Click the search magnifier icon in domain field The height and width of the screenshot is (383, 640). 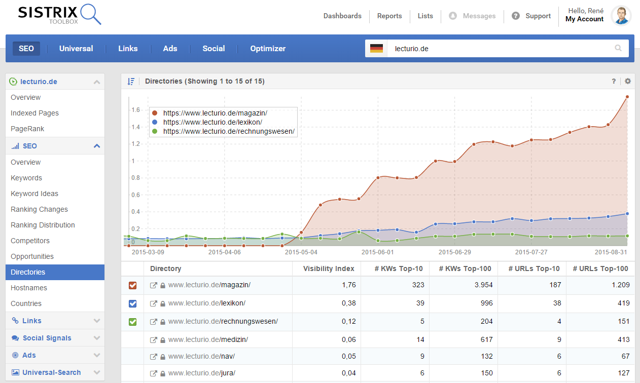pos(618,49)
